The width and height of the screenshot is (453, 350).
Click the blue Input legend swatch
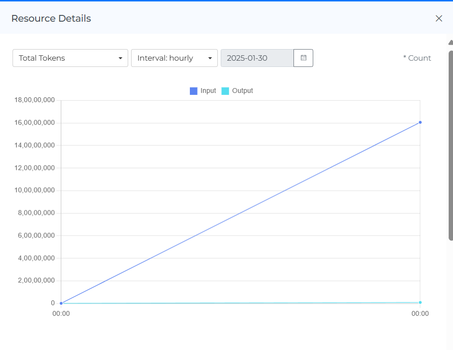click(x=193, y=91)
